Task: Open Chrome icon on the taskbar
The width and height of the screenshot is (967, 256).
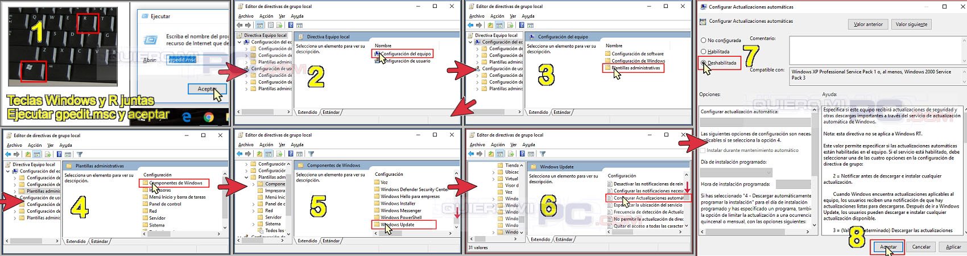Action: point(209,117)
